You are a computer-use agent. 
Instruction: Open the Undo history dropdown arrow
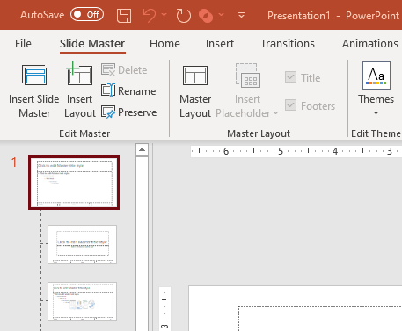[164, 15]
